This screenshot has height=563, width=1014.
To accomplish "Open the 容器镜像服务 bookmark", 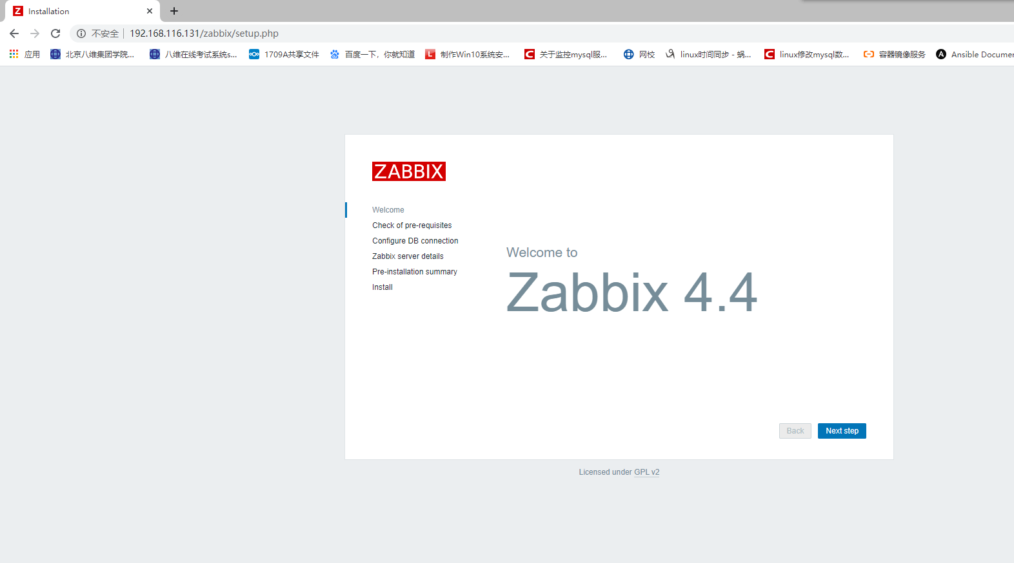I will pos(895,54).
